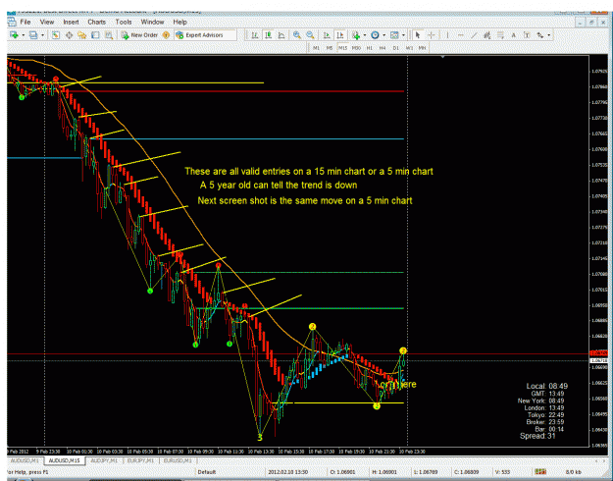Expand the Profiles dropdown arrow

coord(42,35)
